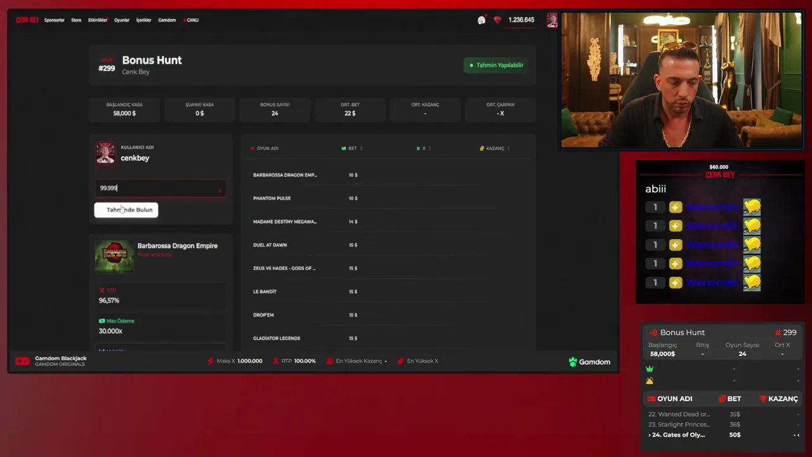Image resolution: width=812 pixels, height=457 pixels.
Task: Click the Tahmin Yapılabilir status badge
Action: (x=497, y=65)
